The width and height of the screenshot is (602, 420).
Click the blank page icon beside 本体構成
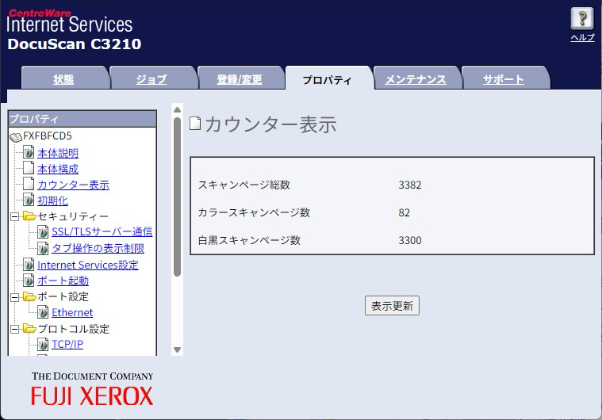tap(29, 168)
